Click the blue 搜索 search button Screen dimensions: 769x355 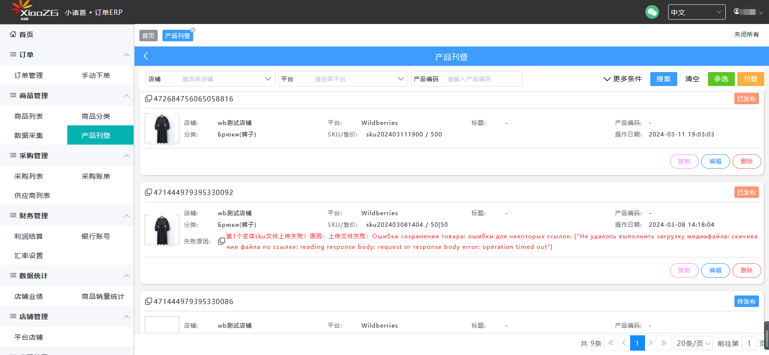pos(663,79)
